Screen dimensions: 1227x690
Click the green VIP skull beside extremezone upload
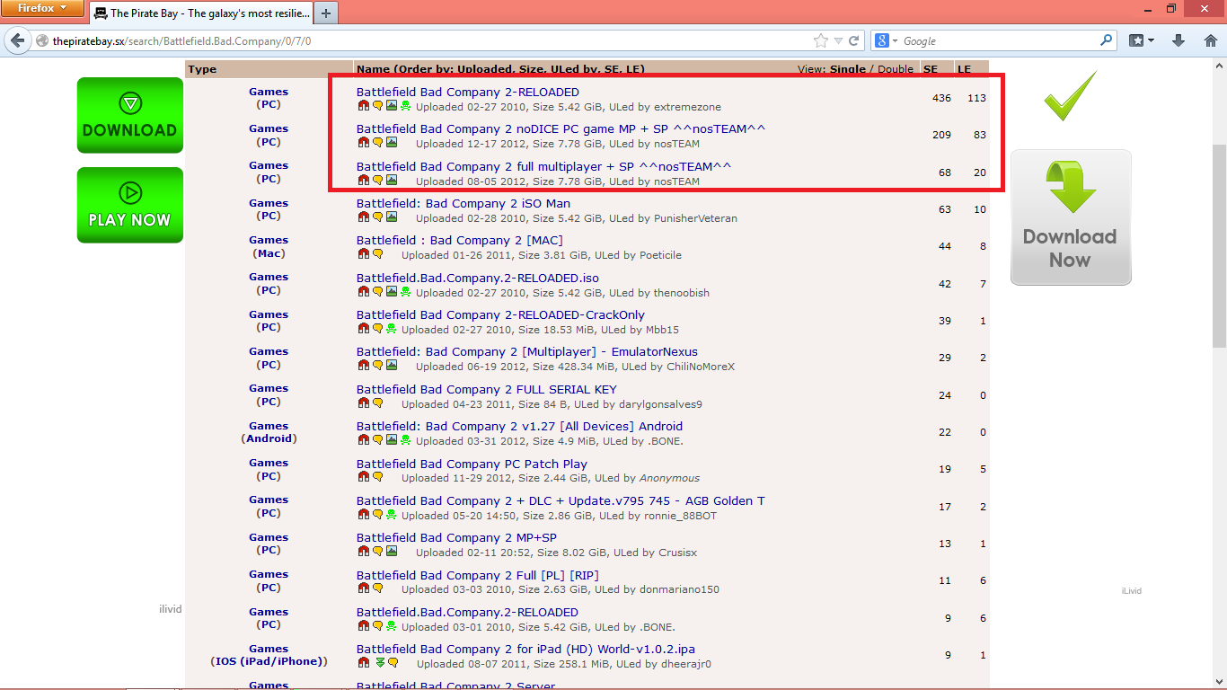(x=406, y=106)
